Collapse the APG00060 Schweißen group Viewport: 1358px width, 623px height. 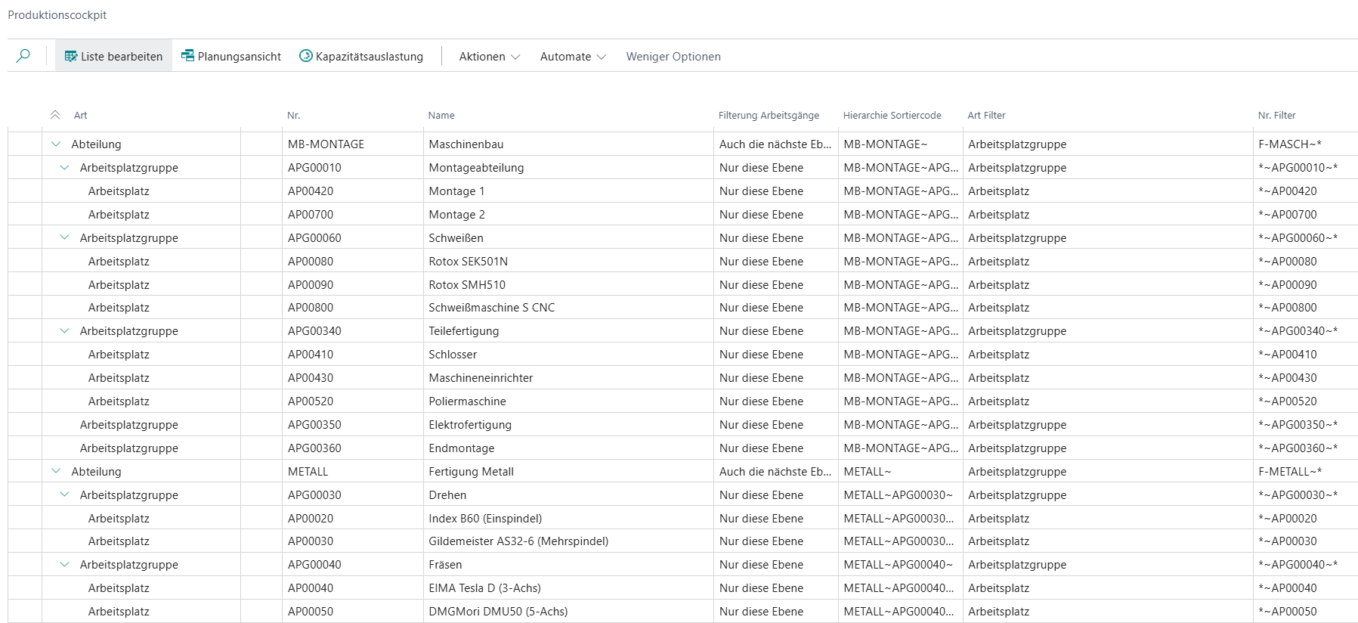click(x=64, y=237)
